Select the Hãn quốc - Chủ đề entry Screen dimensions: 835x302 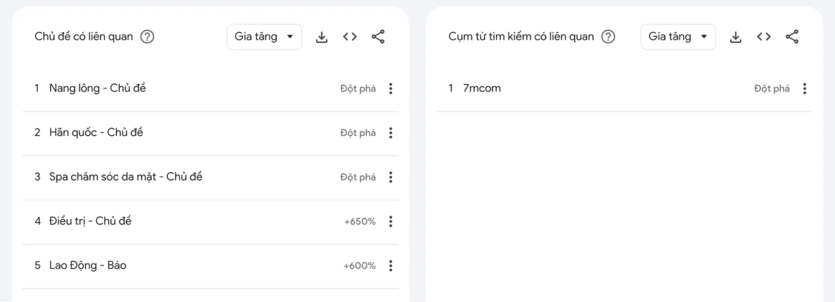pyautogui.click(x=97, y=133)
